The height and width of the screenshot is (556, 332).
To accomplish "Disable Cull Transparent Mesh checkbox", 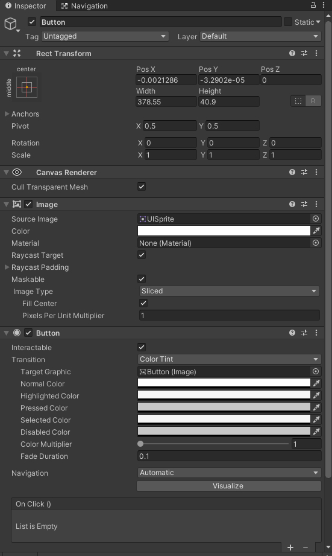I will [142, 187].
